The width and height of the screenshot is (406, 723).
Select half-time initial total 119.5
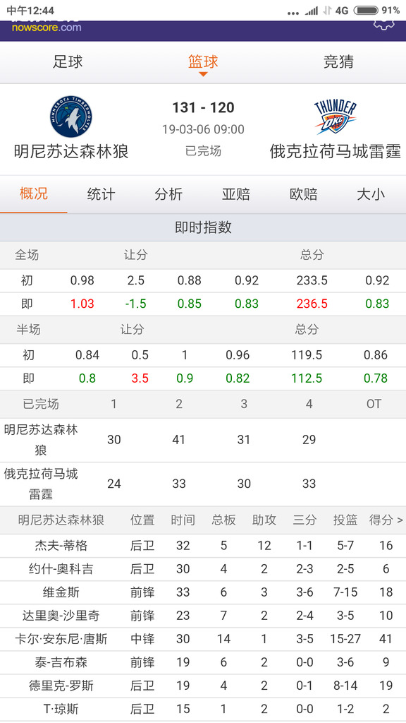[x=307, y=355]
